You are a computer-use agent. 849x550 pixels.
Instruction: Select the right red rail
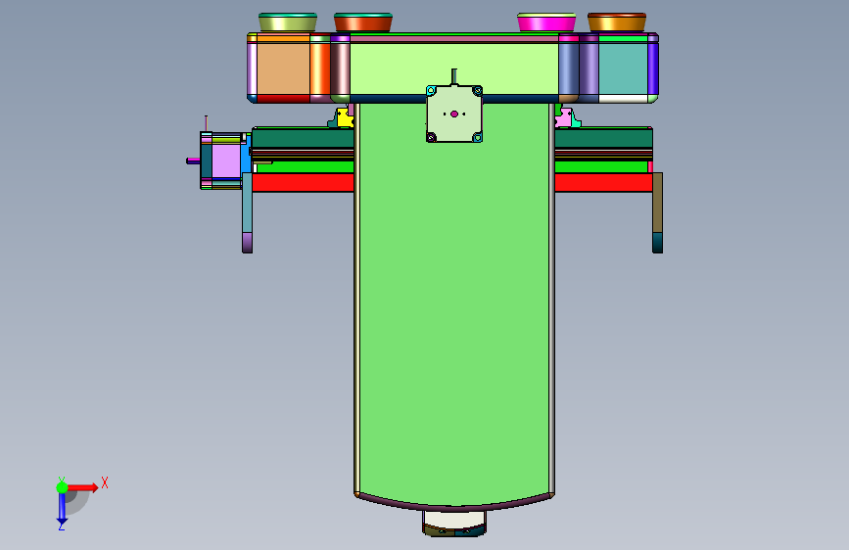pyautogui.click(x=603, y=182)
